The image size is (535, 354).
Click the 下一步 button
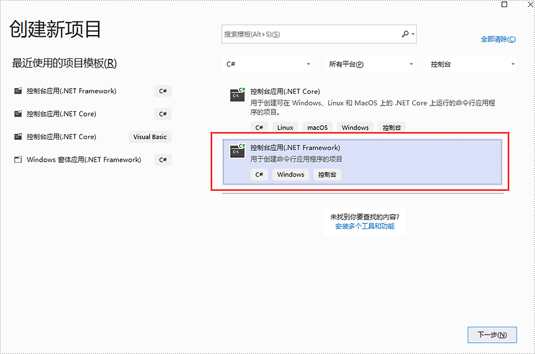click(492, 335)
